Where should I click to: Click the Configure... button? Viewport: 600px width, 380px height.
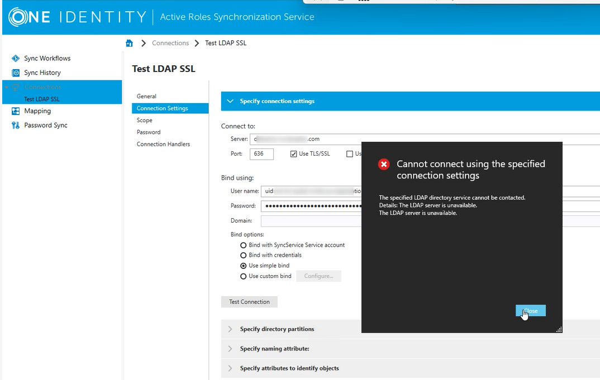point(318,276)
